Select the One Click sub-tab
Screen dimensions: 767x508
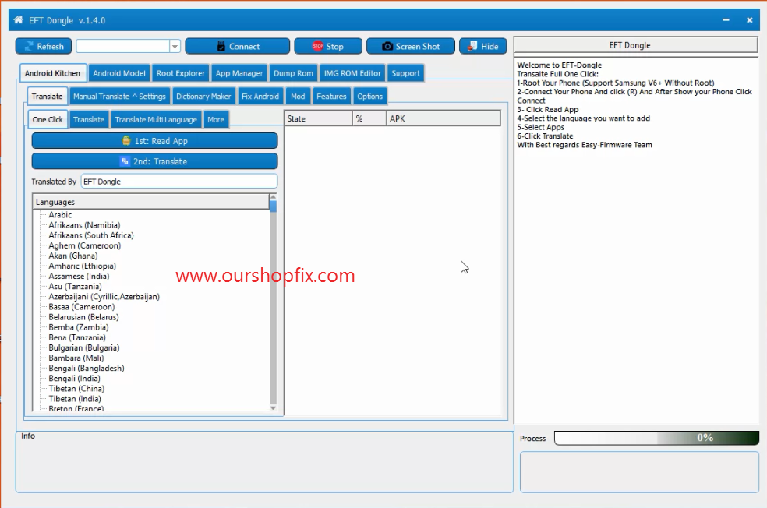[48, 119]
